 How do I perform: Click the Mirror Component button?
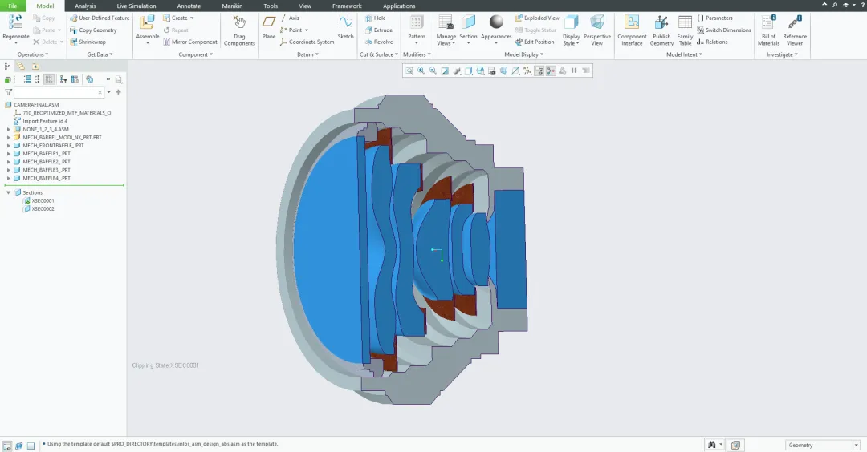(x=190, y=42)
